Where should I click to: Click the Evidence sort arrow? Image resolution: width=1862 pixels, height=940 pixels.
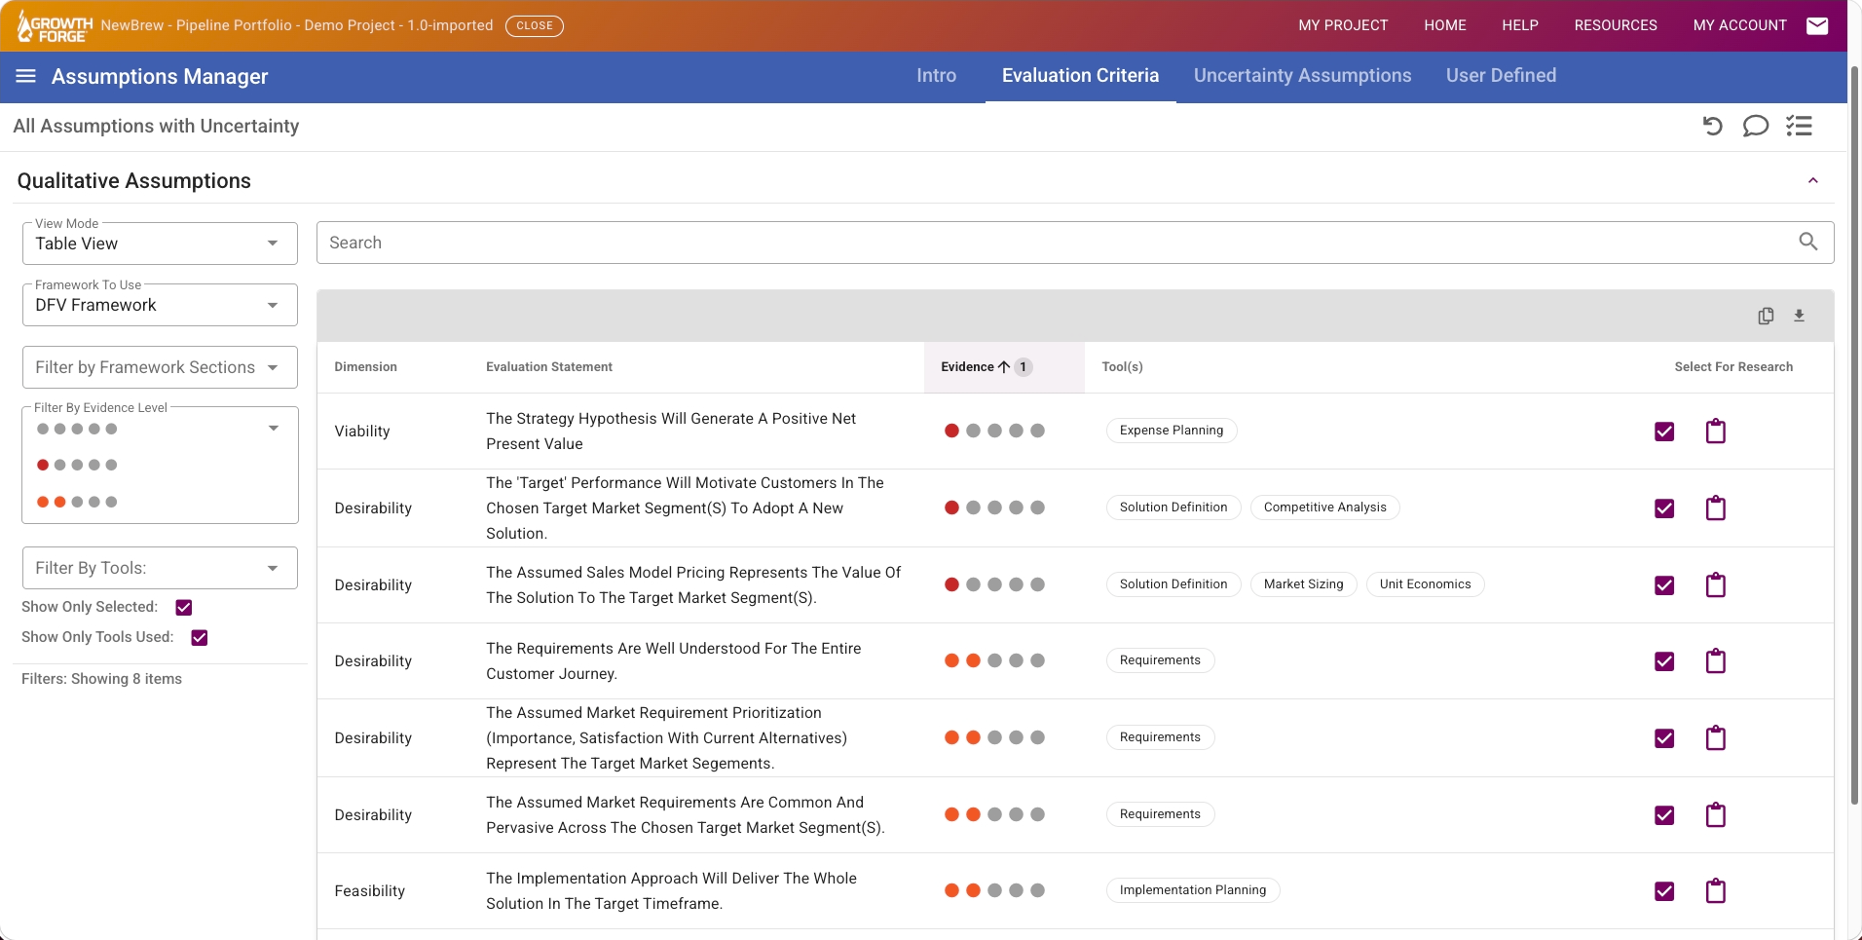click(1004, 367)
